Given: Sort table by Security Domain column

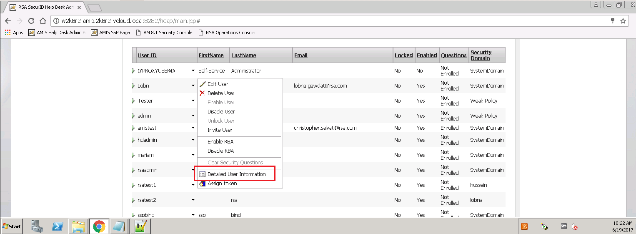Looking at the screenshot, I should pyautogui.click(x=481, y=55).
